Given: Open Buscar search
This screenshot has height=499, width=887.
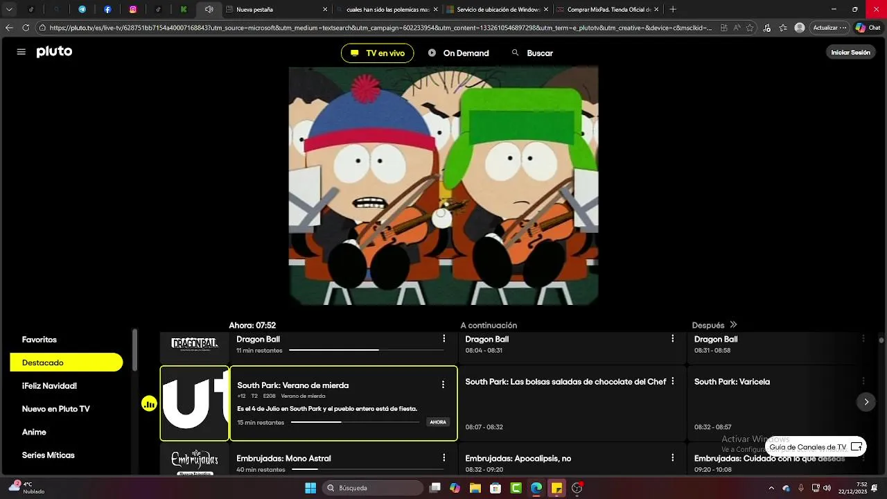Looking at the screenshot, I should click(532, 53).
